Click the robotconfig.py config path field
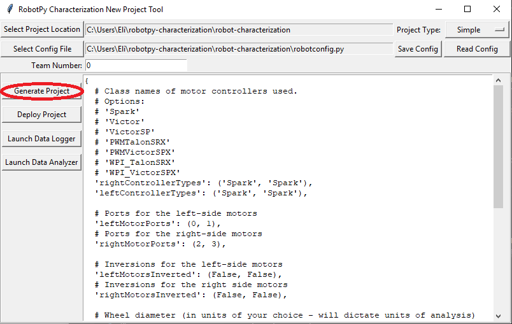The width and height of the screenshot is (512, 324). coord(239,49)
